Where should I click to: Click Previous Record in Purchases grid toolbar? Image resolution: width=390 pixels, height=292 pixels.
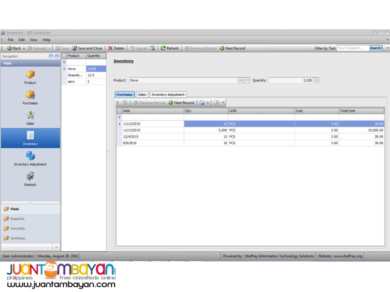pos(149,103)
